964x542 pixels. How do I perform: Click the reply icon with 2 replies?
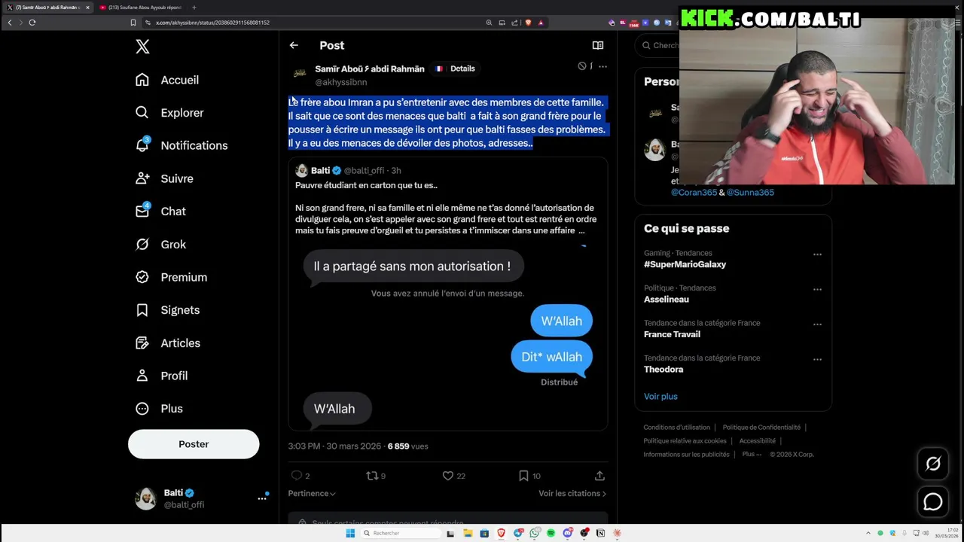point(296,476)
